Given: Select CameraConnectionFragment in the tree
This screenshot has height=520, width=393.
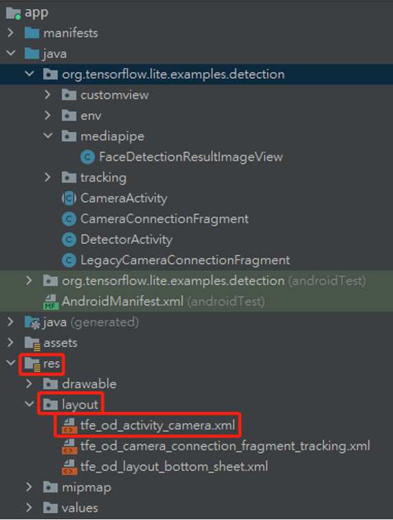Looking at the screenshot, I should (x=164, y=219).
